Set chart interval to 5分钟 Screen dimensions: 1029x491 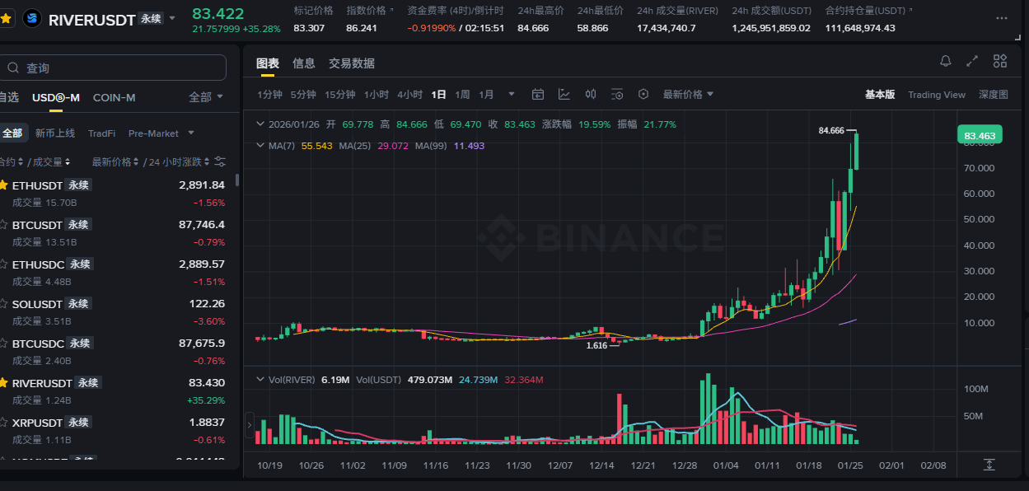303,94
